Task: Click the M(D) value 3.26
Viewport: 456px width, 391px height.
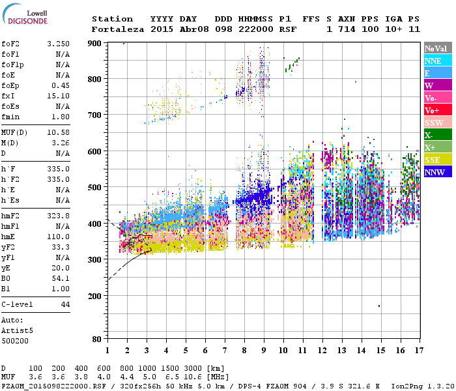Action: pyautogui.click(x=61, y=143)
